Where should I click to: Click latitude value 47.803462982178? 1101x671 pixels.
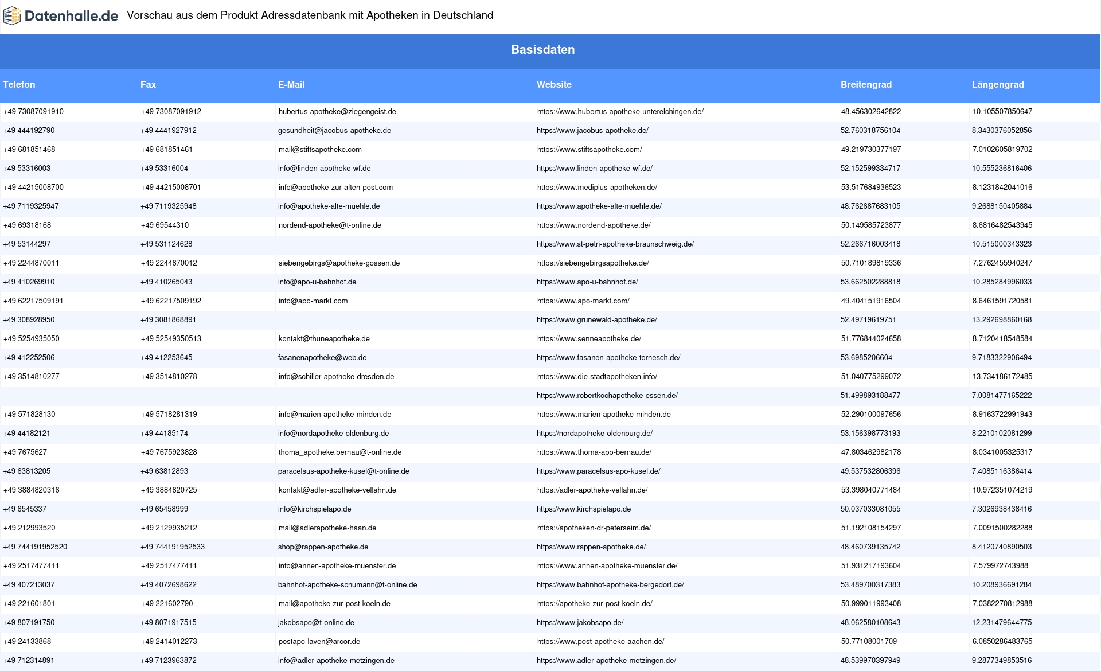point(870,452)
